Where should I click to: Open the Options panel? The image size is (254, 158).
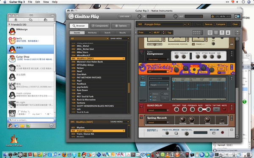(x=121, y=26)
